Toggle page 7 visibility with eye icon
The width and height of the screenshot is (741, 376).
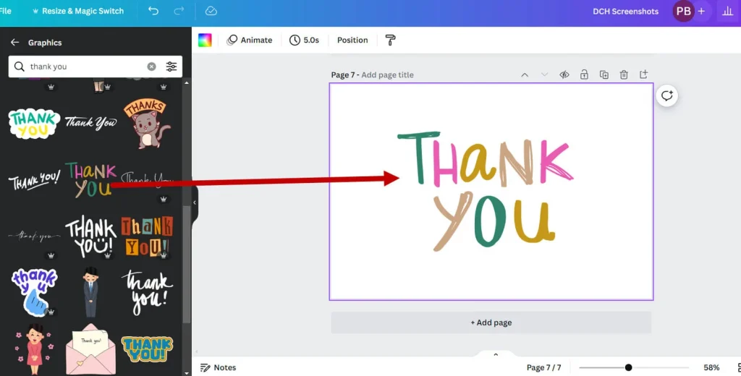pos(564,74)
